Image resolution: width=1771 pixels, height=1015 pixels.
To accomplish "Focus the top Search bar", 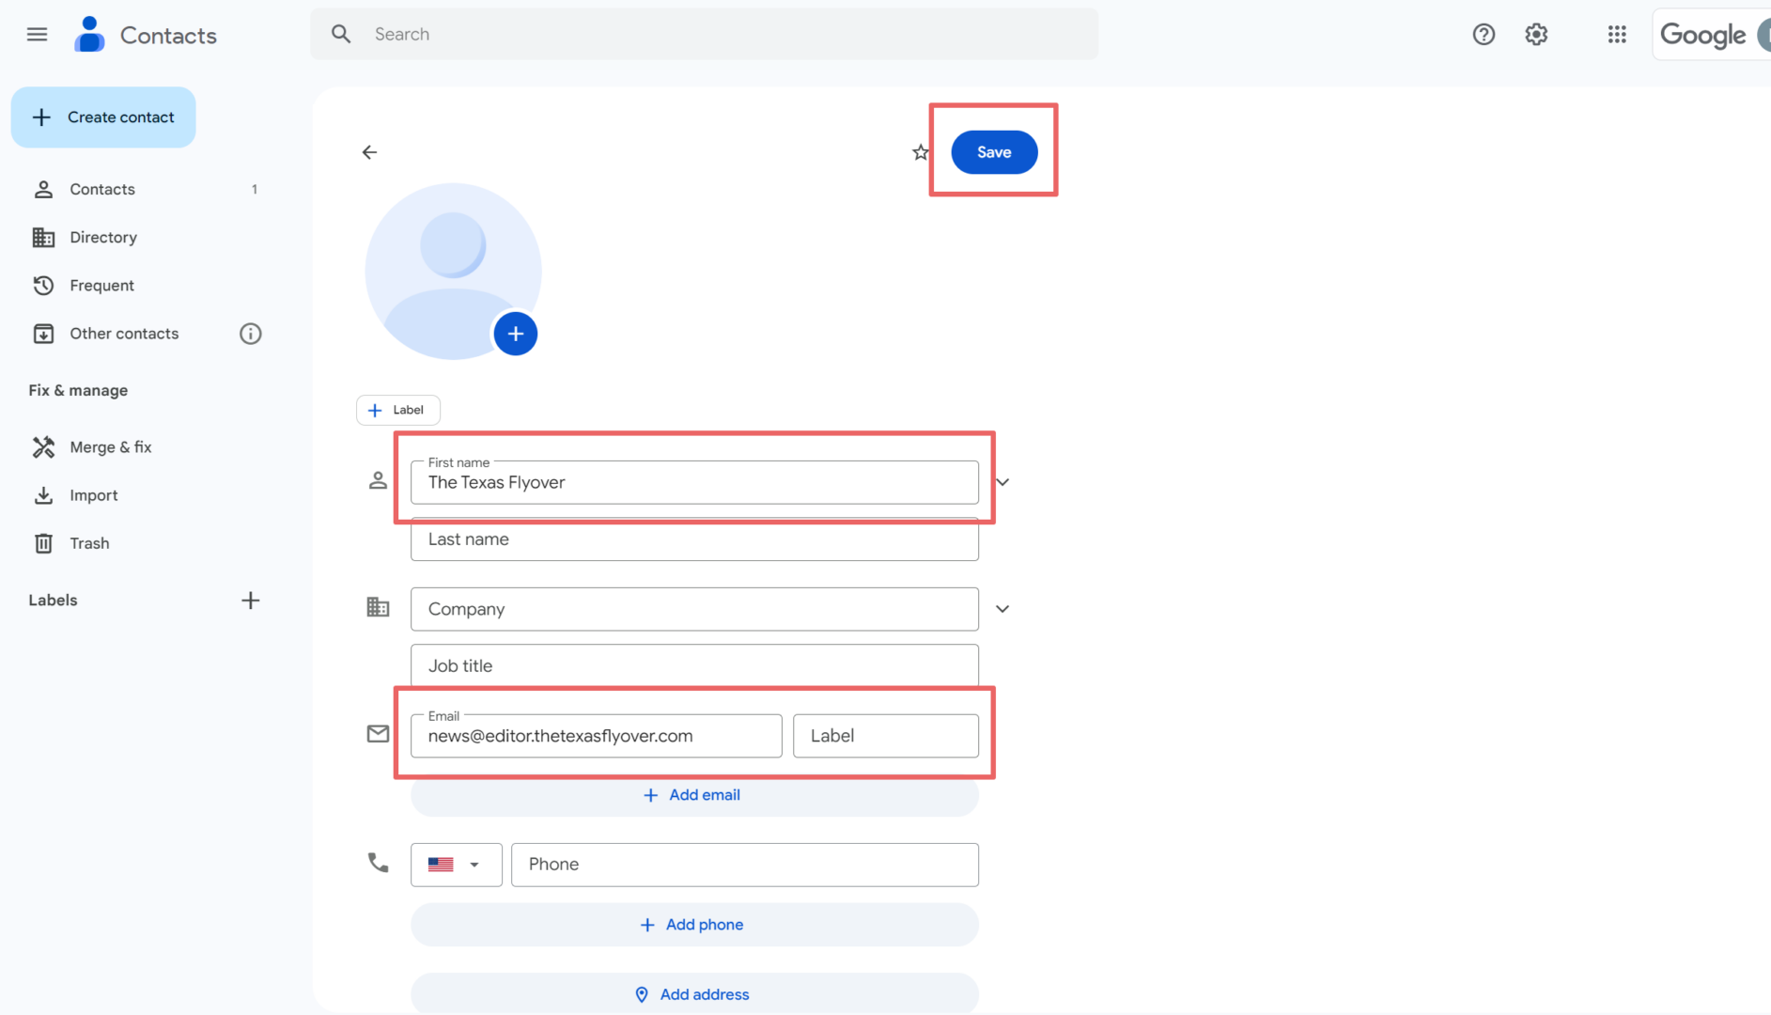I will click(x=704, y=35).
